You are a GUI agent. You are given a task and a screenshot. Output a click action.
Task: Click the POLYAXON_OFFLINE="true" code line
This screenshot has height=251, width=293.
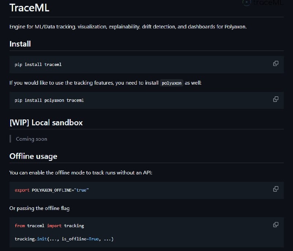point(52,190)
